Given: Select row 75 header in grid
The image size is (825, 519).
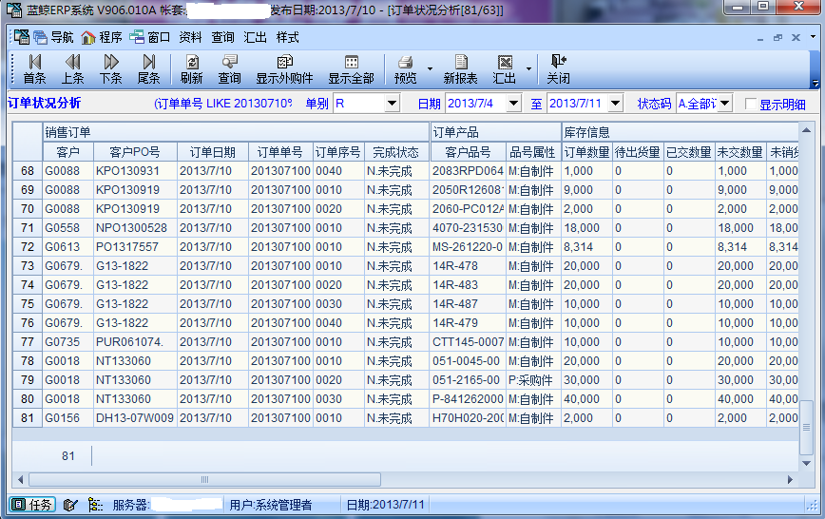Looking at the screenshot, I should click(x=27, y=304).
